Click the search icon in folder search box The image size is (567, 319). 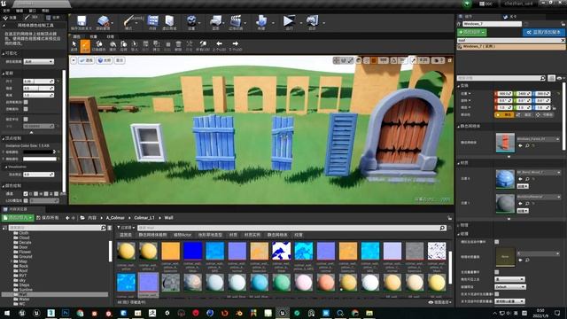[103, 228]
